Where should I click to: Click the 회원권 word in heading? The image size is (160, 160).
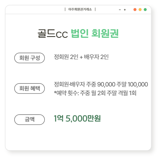click(x=105, y=33)
